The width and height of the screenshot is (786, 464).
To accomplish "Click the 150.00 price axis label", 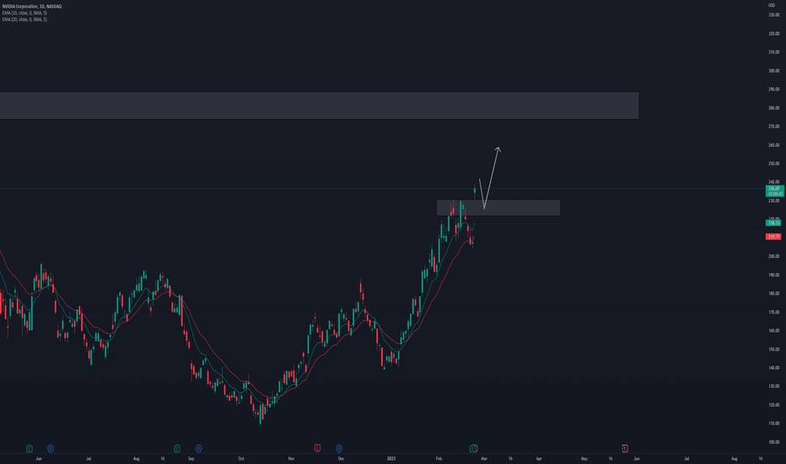I will pos(774,349).
